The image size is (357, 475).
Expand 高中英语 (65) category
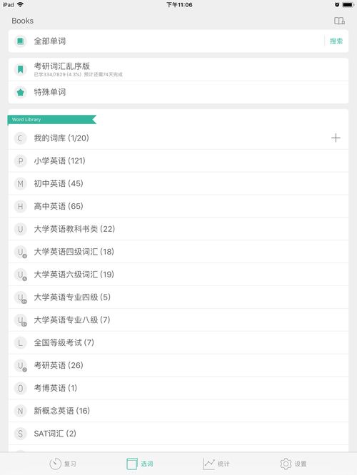[178, 206]
